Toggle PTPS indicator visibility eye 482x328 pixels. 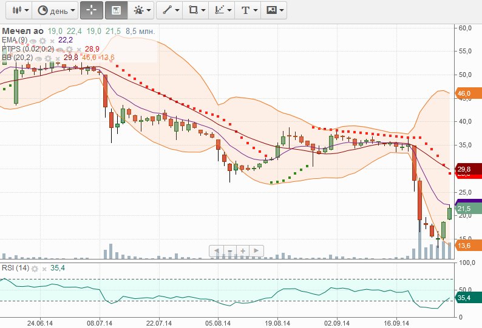click(60, 49)
